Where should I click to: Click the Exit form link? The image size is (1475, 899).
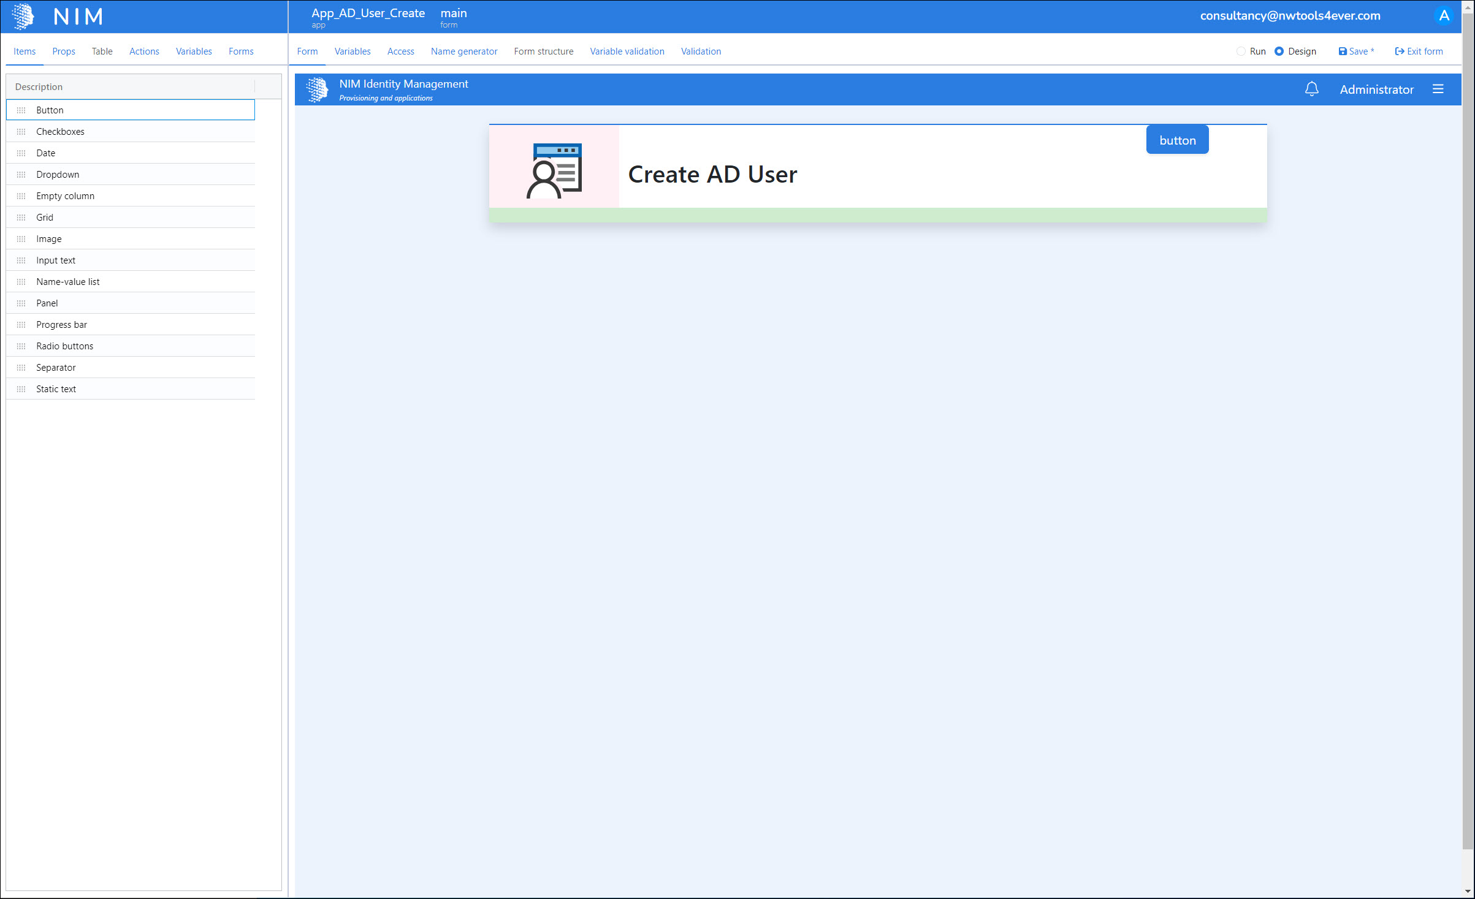(x=1419, y=51)
